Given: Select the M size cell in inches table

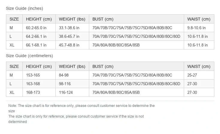Looking at the screenshot, I should tap(14, 28).
